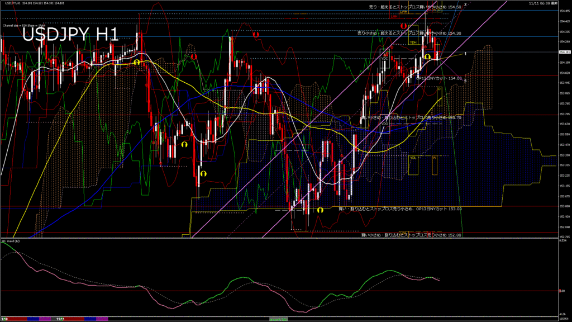Click the YDL level label

click(413, 158)
